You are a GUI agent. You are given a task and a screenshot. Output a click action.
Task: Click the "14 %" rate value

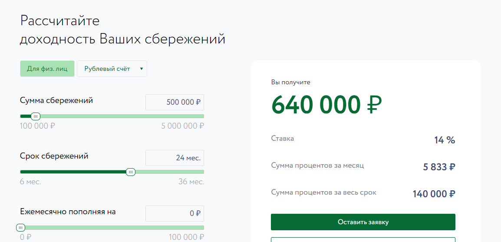tap(444, 140)
